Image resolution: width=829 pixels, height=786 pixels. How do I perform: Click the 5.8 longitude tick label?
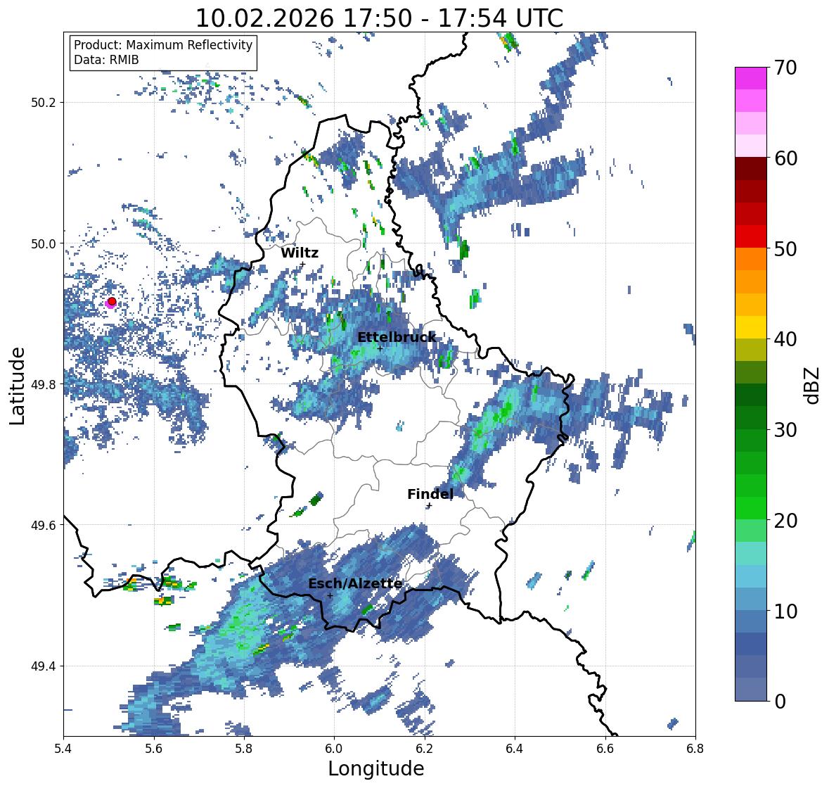pos(244,747)
